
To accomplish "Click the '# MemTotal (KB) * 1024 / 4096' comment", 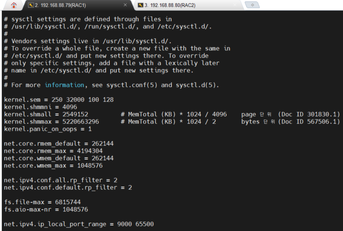I will (x=174, y=114).
